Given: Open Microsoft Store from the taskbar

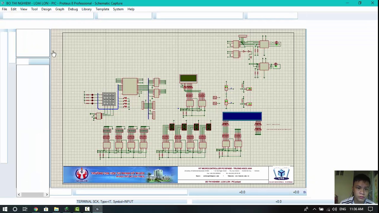Looking at the screenshot, I should [46, 209].
